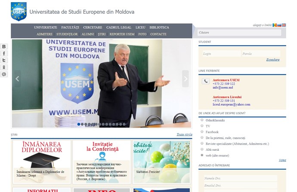Click the phone icon in Linie Fierbinte

(x=206, y=81)
